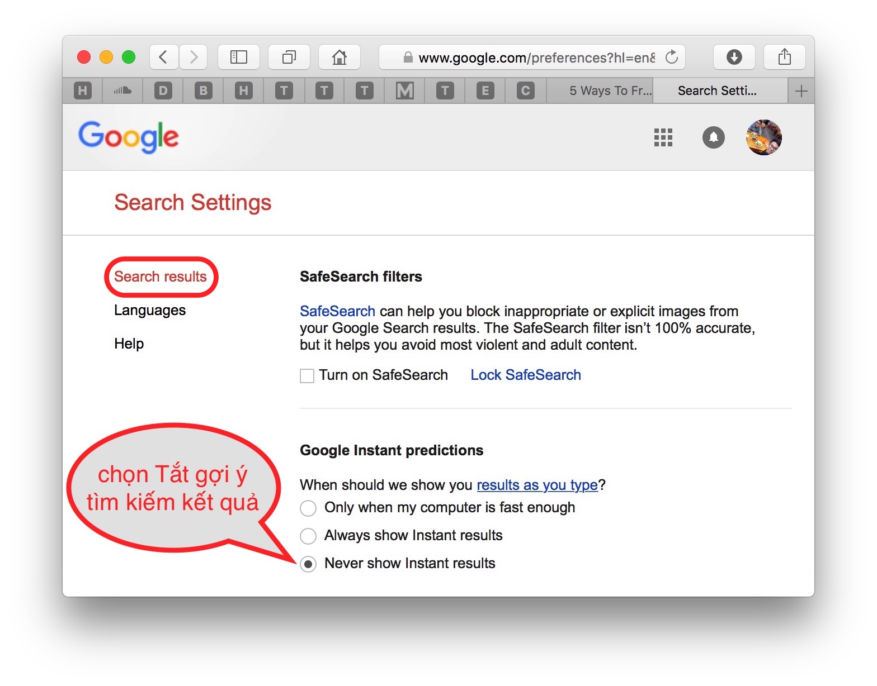Image resolution: width=877 pixels, height=686 pixels.
Task: Open the Help section in sidebar
Action: 129,344
